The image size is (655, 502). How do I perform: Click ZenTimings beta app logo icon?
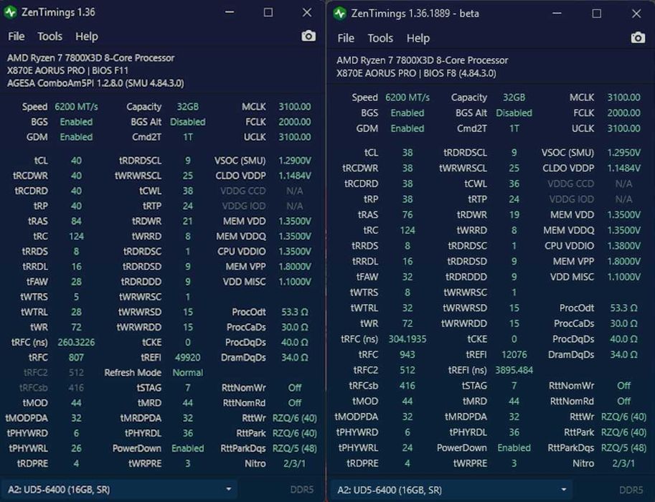click(340, 14)
